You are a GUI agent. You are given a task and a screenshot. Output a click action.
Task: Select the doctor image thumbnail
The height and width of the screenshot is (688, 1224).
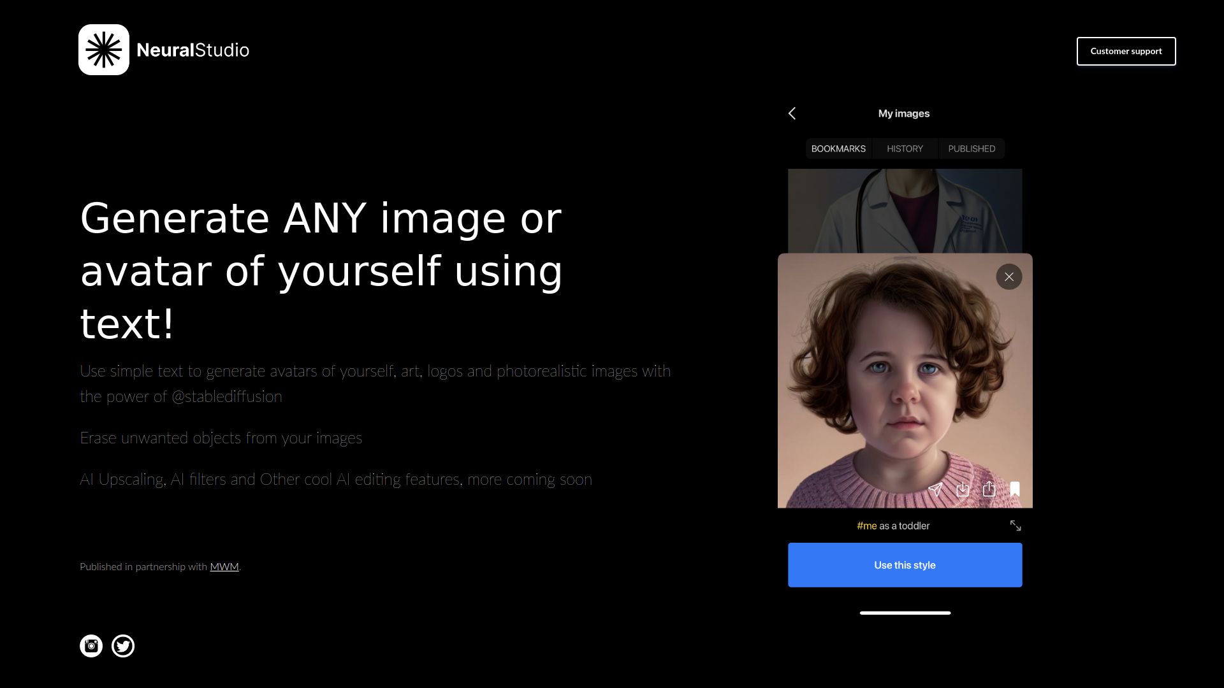click(x=905, y=210)
